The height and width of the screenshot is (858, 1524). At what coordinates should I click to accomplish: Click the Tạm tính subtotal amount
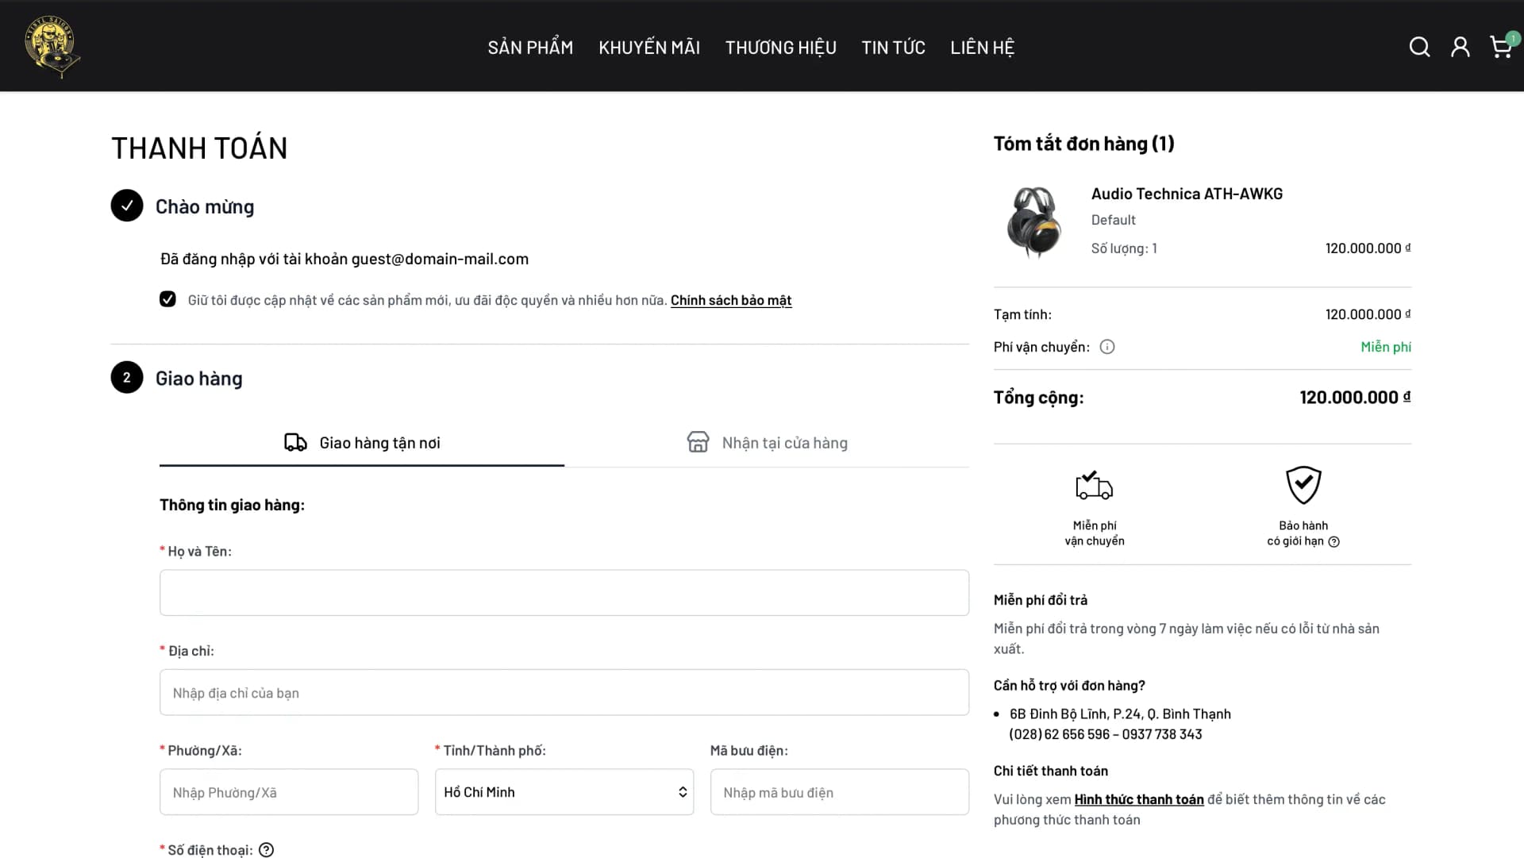1368,314
